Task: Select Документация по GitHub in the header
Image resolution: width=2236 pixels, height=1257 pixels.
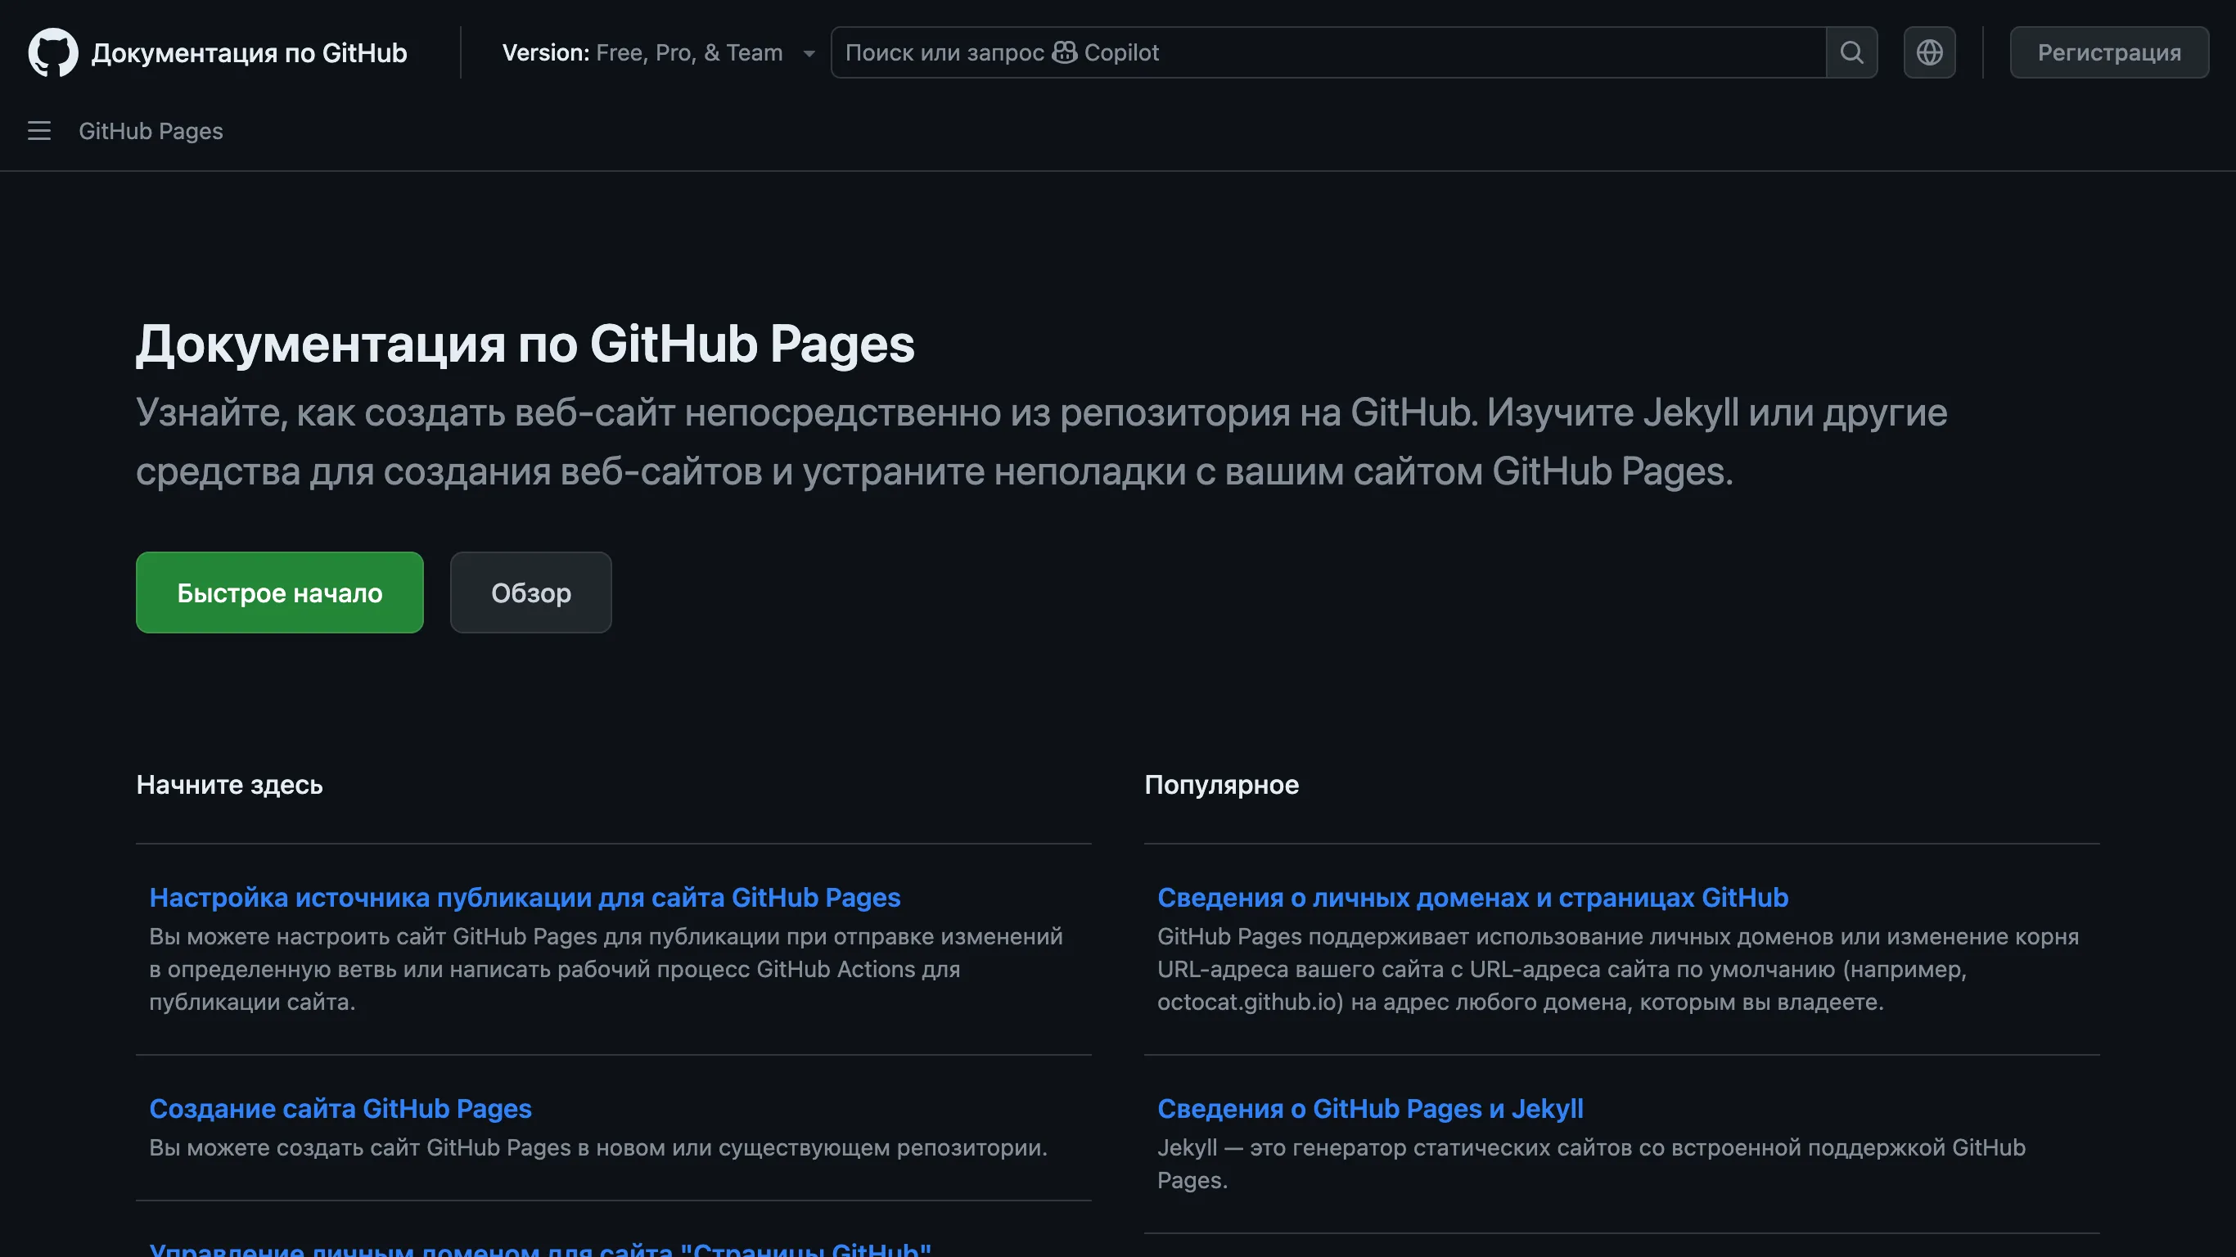Action: pyautogui.click(x=249, y=52)
